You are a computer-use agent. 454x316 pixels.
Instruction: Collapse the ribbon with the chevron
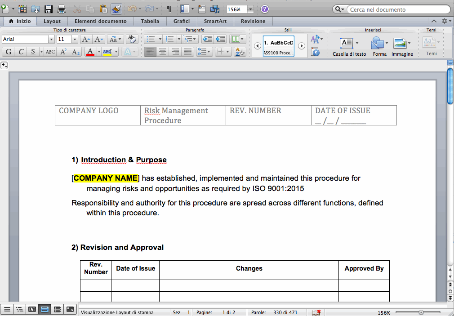coord(434,21)
